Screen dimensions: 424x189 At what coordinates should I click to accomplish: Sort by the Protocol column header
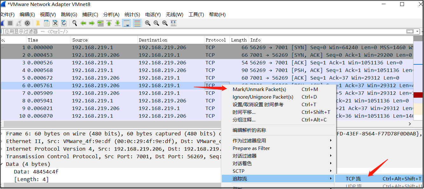[217, 40]
